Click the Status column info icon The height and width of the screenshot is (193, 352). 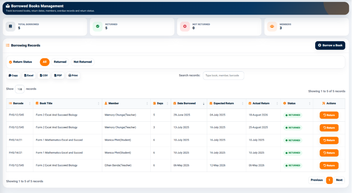[x=285, y=103]
